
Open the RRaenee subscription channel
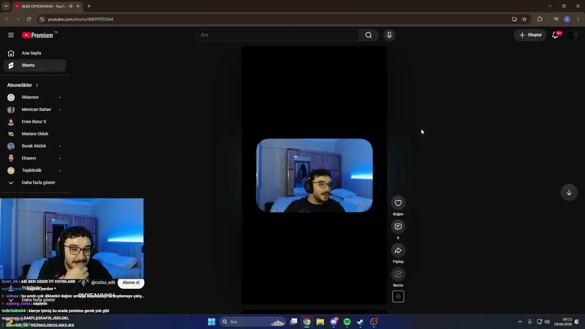pyautogui.click(x=35, y=97)
